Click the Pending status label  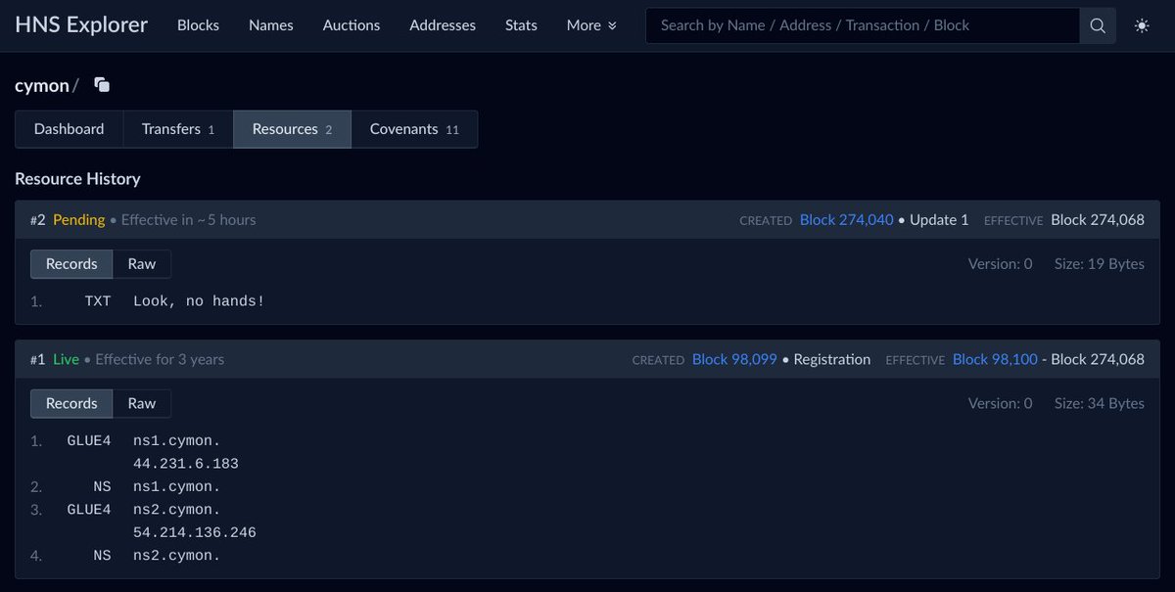pyautogui.click(x=79, y=220)
